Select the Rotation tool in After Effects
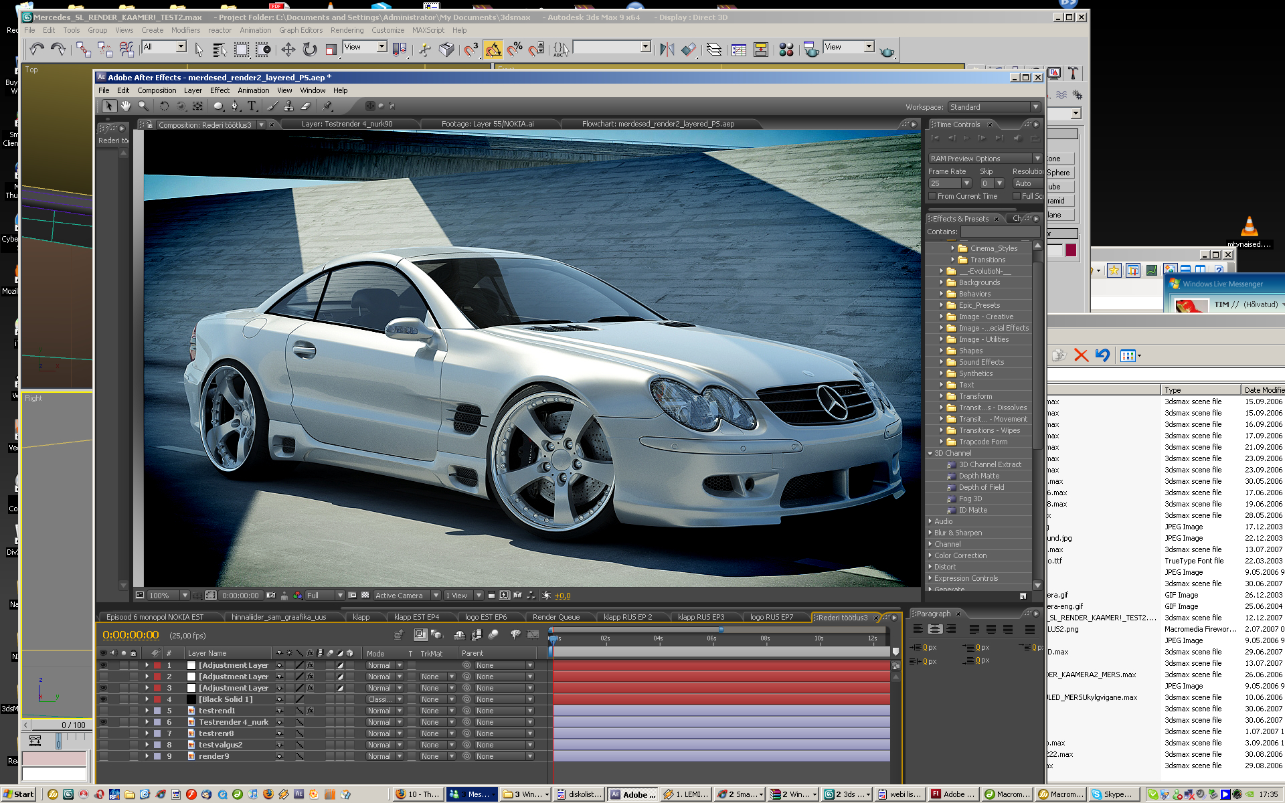This screenshot has width=1285, height=803. (164, 106)
